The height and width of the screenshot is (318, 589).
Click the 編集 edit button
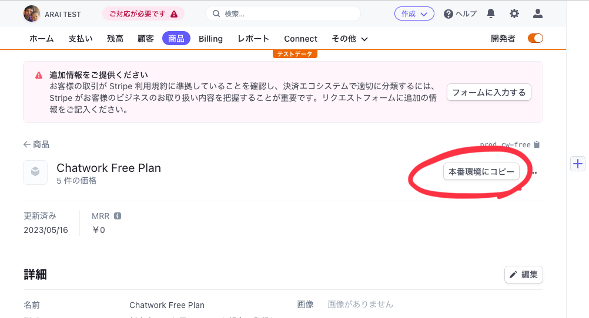[524, 275]
